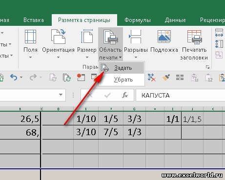The image size is (225, 180).
Task: Open the Размер paper size icon
Action: (x=87, y=37)
